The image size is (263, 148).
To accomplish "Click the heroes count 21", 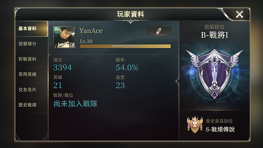I will 58,85.
